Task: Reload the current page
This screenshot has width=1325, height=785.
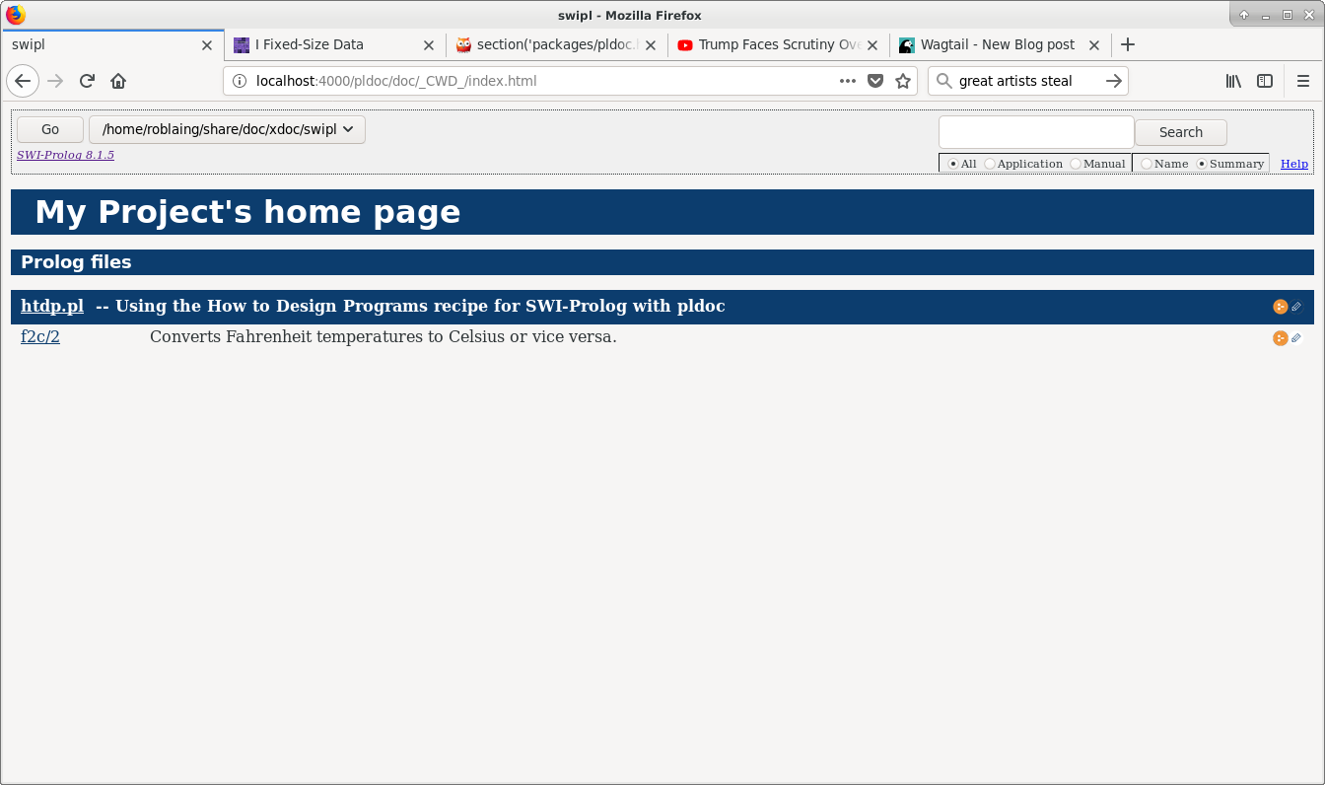Action: pos(87,81)
